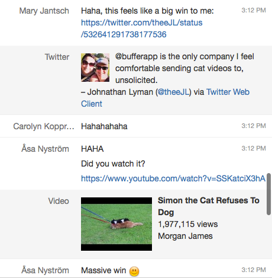Select Mary Jantsch's name
Viewport: 272px width, 278px height.
click(44, 11)
